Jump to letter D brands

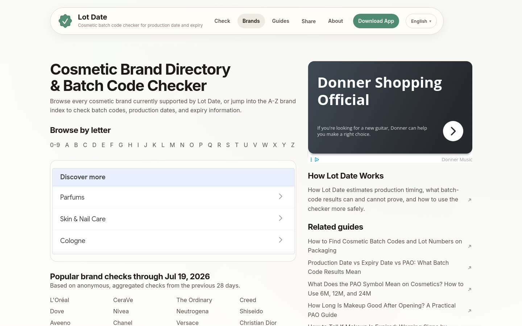pos(94,145)
